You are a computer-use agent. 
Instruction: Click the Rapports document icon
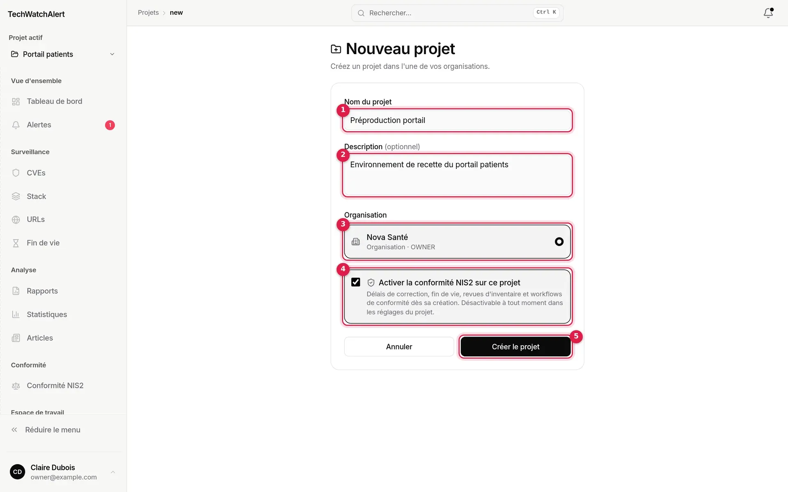pyautogui.click(x=16, y=291)
